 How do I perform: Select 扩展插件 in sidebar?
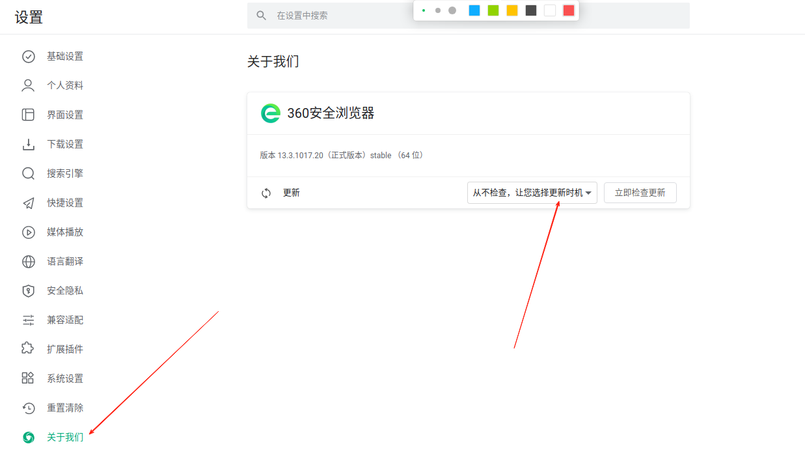click(x=65, y=349)
